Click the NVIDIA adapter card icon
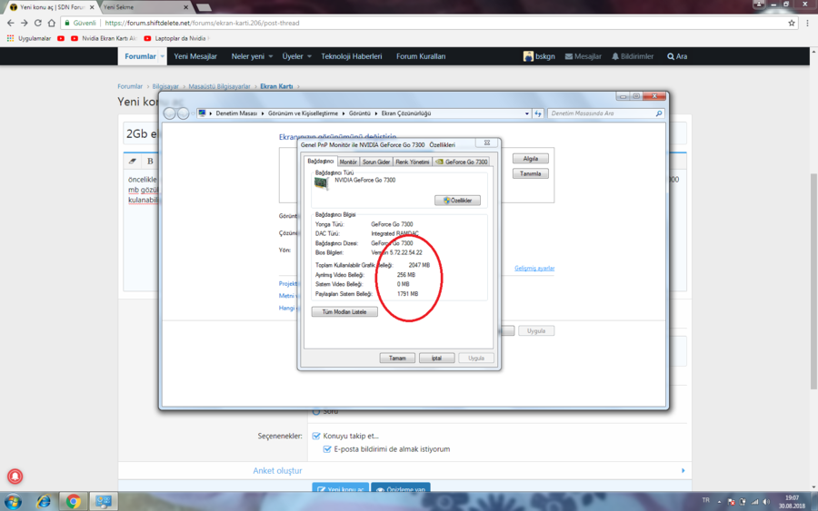 click(x=322, y=183)
